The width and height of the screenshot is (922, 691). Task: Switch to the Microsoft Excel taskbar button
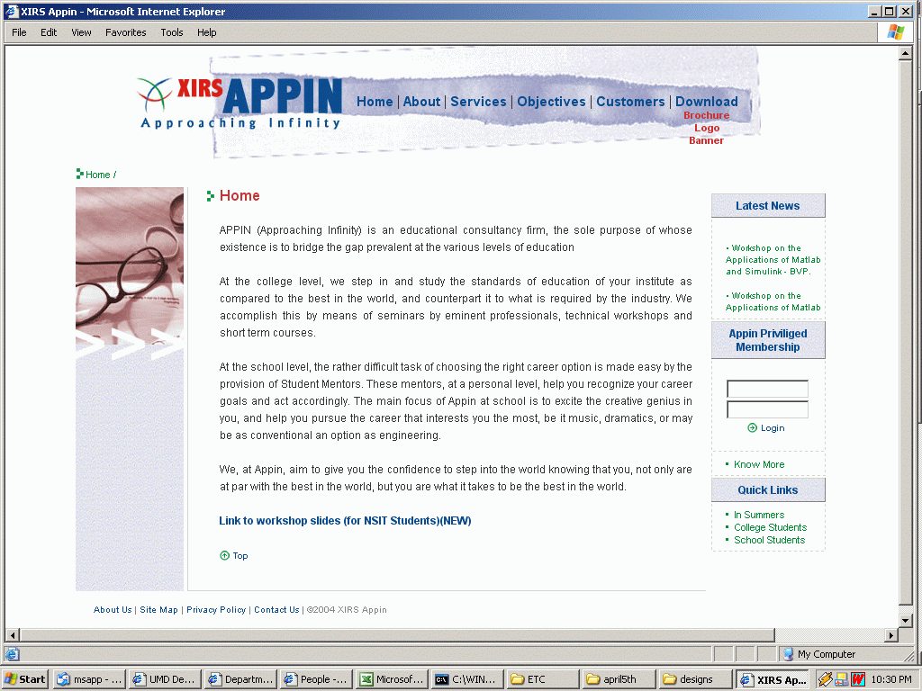(393, 679)
